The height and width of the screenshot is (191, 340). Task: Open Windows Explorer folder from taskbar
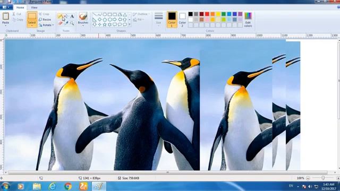click(37, 186)
